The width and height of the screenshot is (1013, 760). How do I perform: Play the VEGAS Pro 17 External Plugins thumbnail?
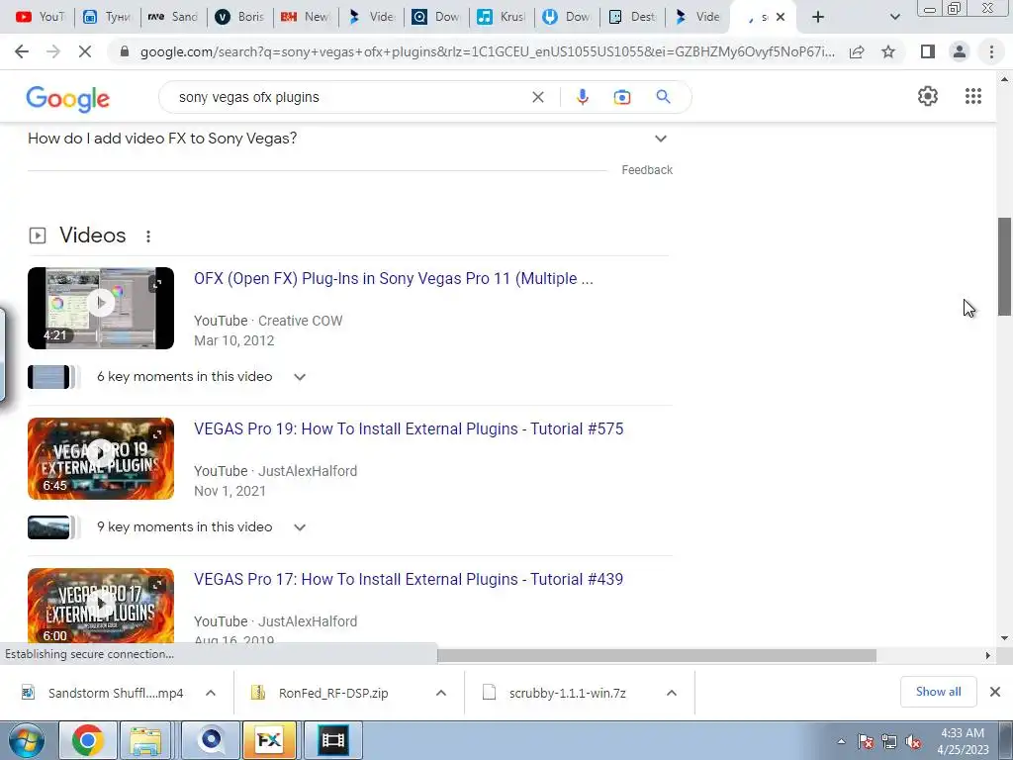[x=101, y=606]
